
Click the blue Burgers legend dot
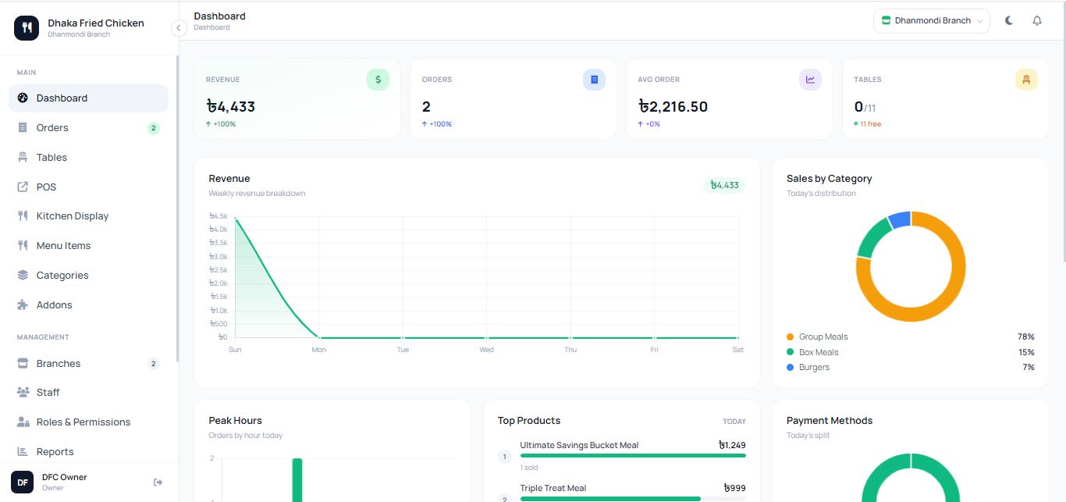click(x=791, y=368)
